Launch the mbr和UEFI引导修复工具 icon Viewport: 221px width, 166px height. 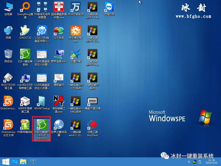pos(25,81)
